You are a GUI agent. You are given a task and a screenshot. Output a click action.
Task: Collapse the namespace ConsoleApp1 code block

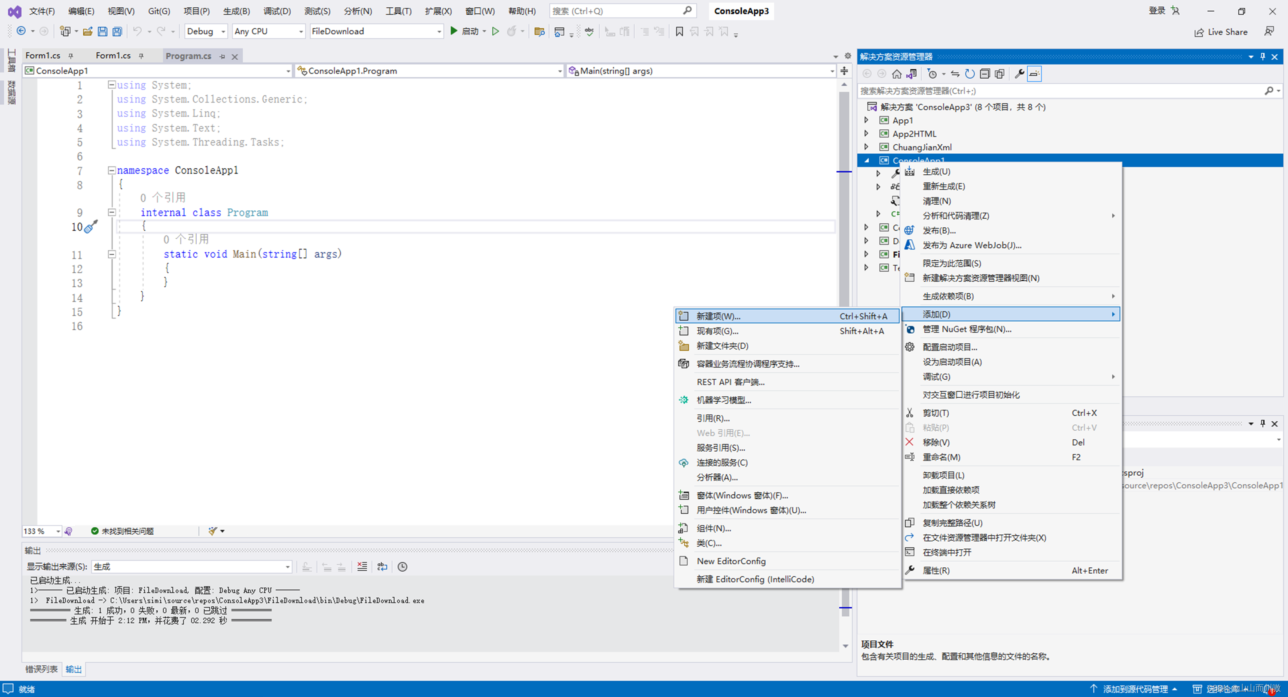coord(112,170)
